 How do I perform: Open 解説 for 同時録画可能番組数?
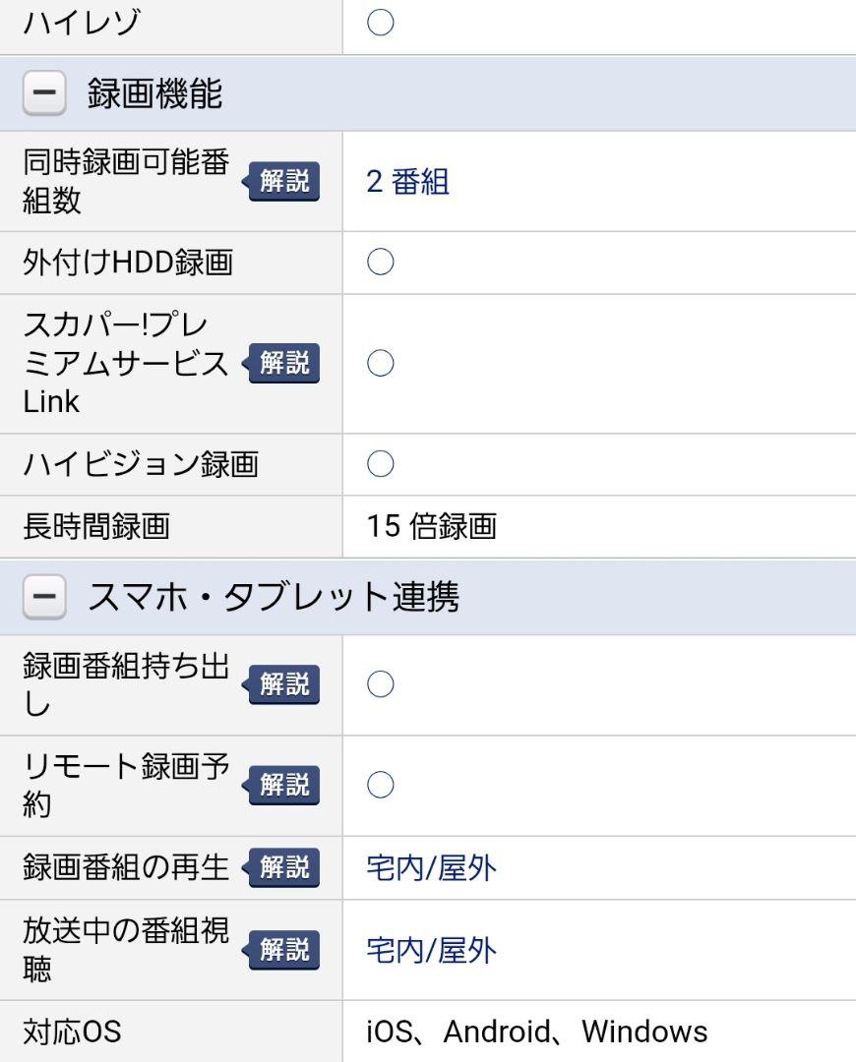click(280, 181)
